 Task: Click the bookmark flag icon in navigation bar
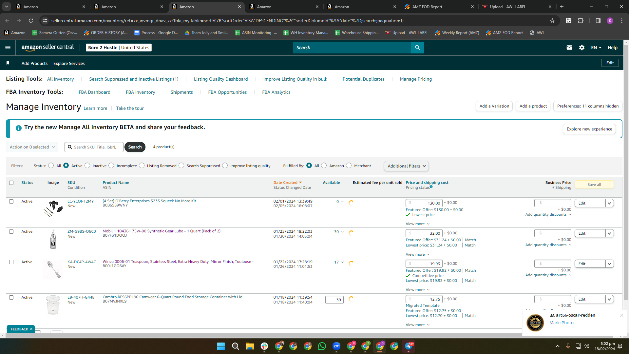(x=8, y=63)
